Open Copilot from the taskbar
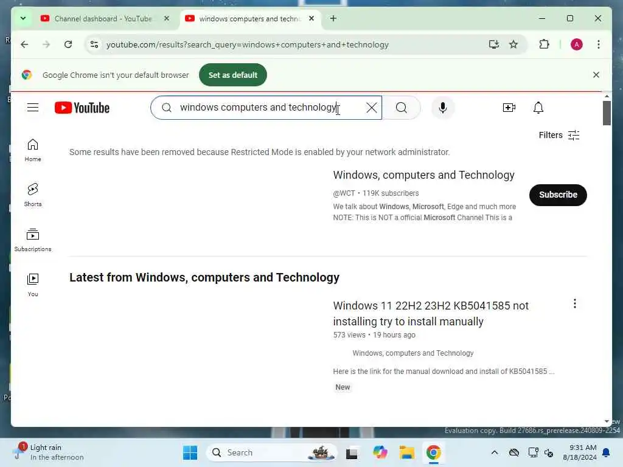Viewport: 623px width, 467px height. click(380, 452)
